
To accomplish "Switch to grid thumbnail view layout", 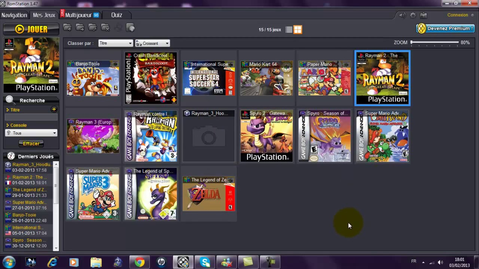I will pyautogui.click(x=298, y=30).
